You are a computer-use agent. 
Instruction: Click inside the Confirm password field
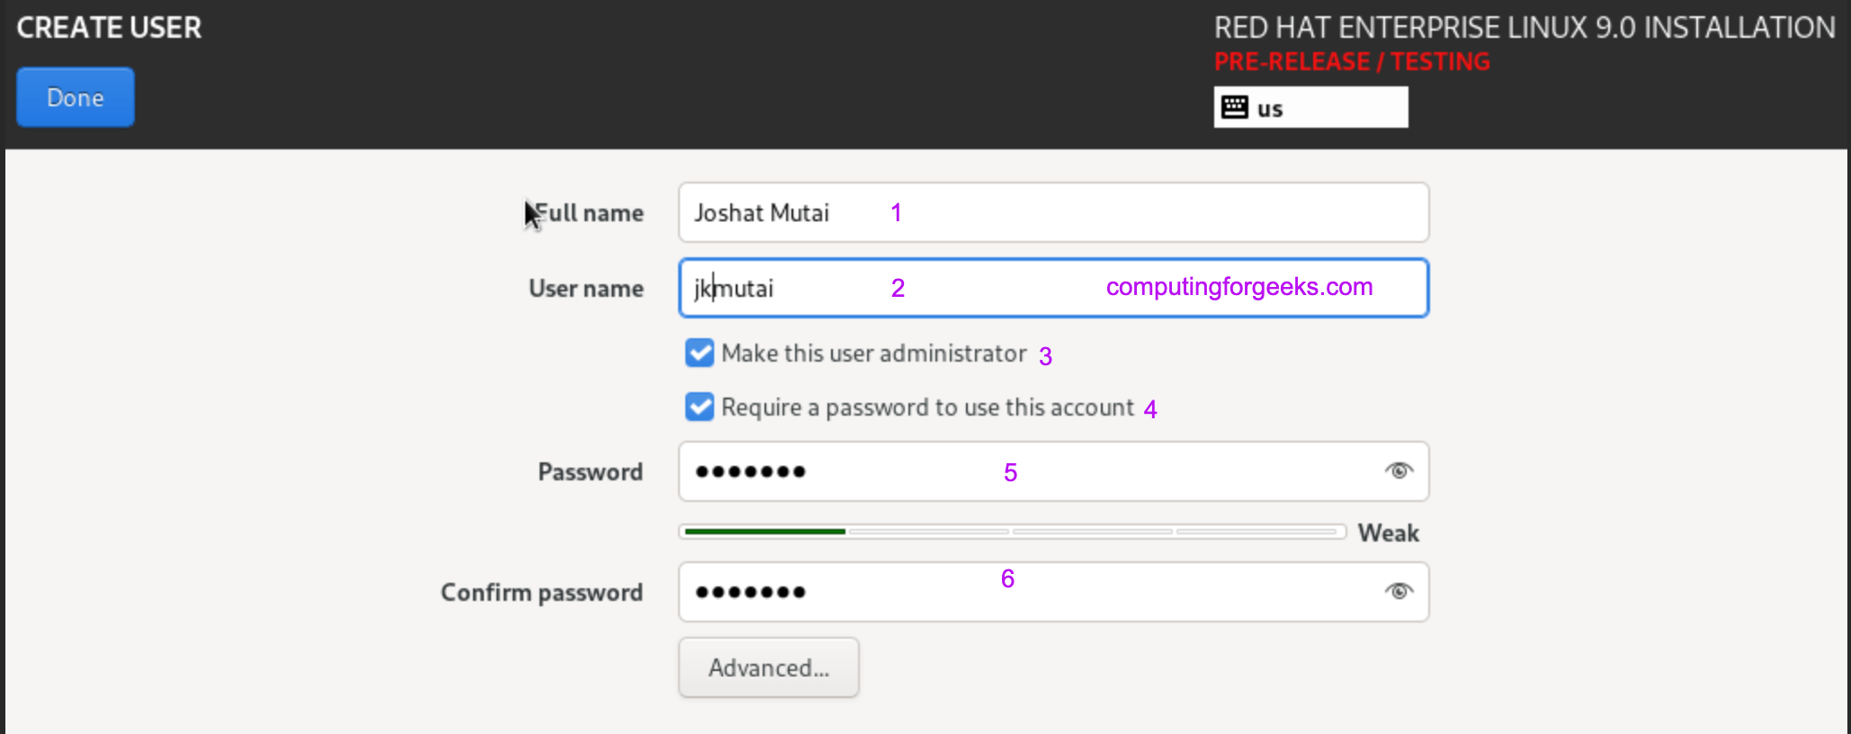click(x=1053, y=592)
